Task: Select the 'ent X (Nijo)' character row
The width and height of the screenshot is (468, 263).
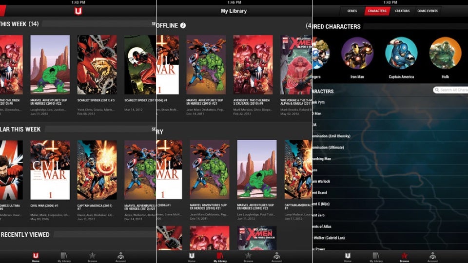Action: pos(390,204)
